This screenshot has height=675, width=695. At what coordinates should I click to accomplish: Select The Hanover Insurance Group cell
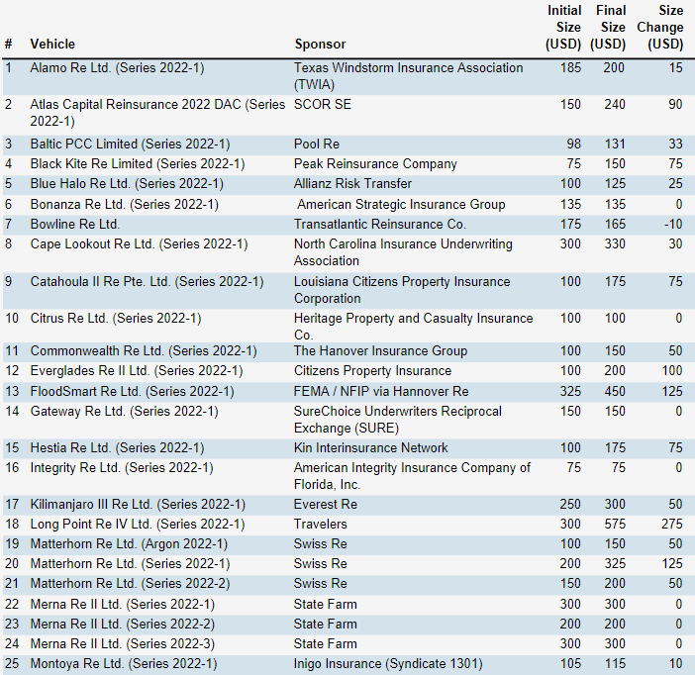[x=380, y=351]
